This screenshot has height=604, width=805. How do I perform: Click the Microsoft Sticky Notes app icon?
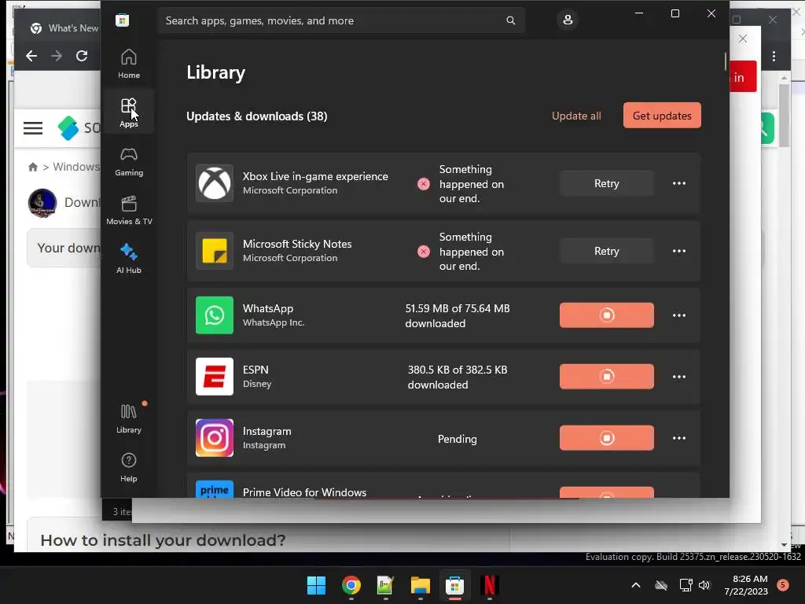click(x=215, y=251)
